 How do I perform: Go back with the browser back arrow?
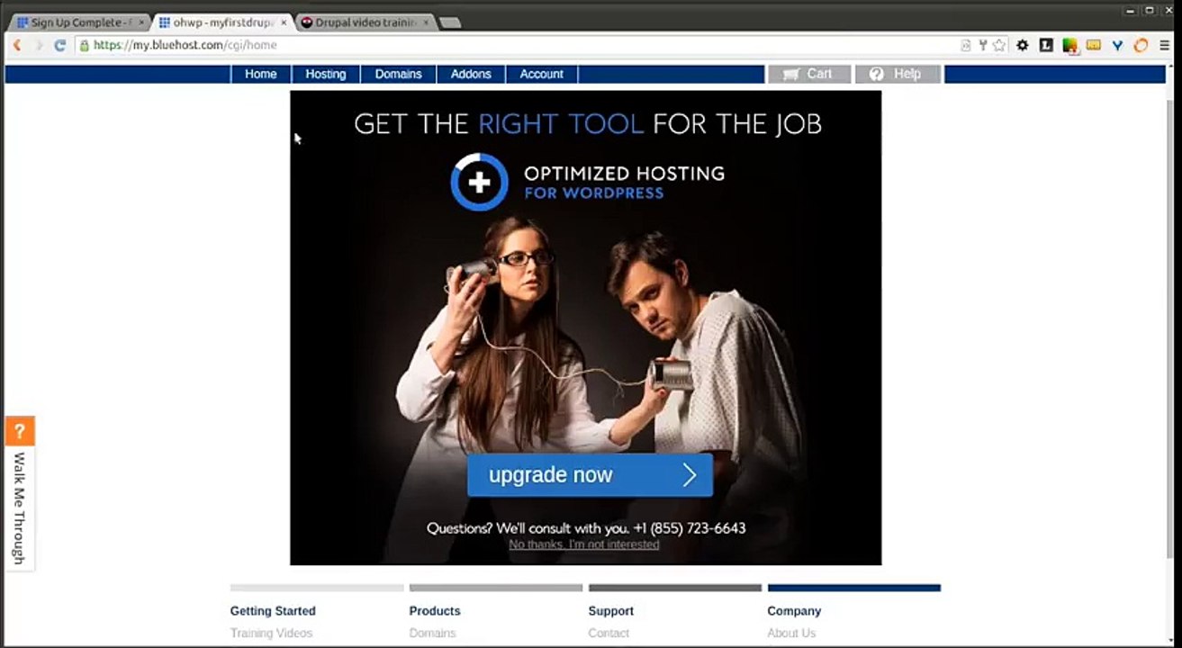[17, 45]
